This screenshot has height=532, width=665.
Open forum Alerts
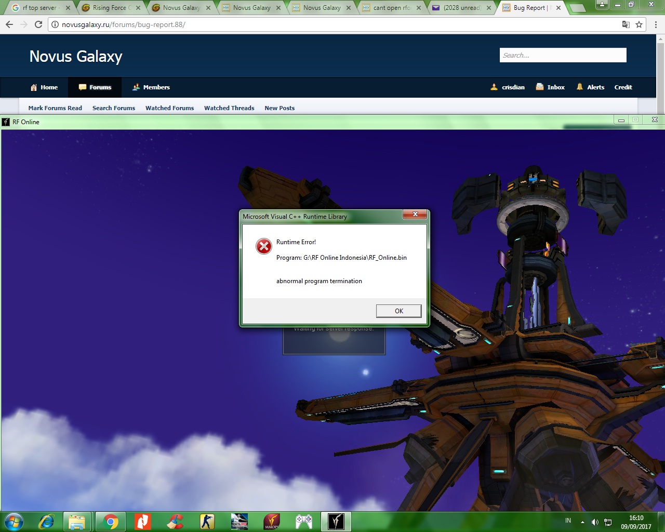coord(590,87)
